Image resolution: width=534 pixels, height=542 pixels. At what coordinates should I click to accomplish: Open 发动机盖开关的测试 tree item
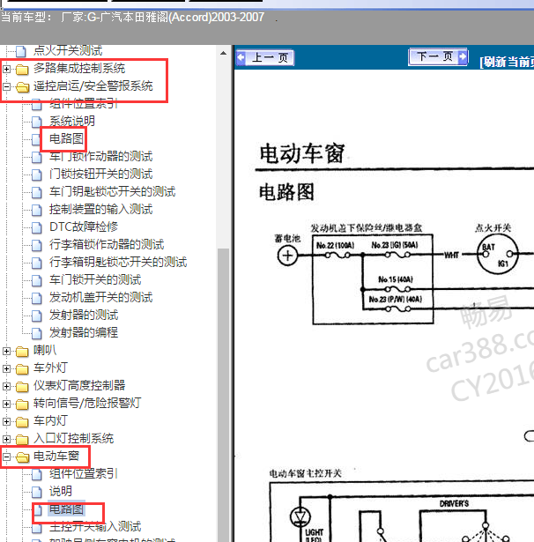(x=101, y=297)
